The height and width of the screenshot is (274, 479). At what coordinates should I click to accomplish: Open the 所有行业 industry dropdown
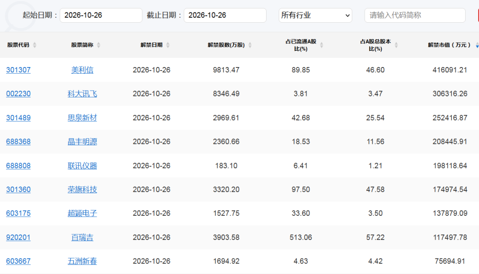pos(315,15)
